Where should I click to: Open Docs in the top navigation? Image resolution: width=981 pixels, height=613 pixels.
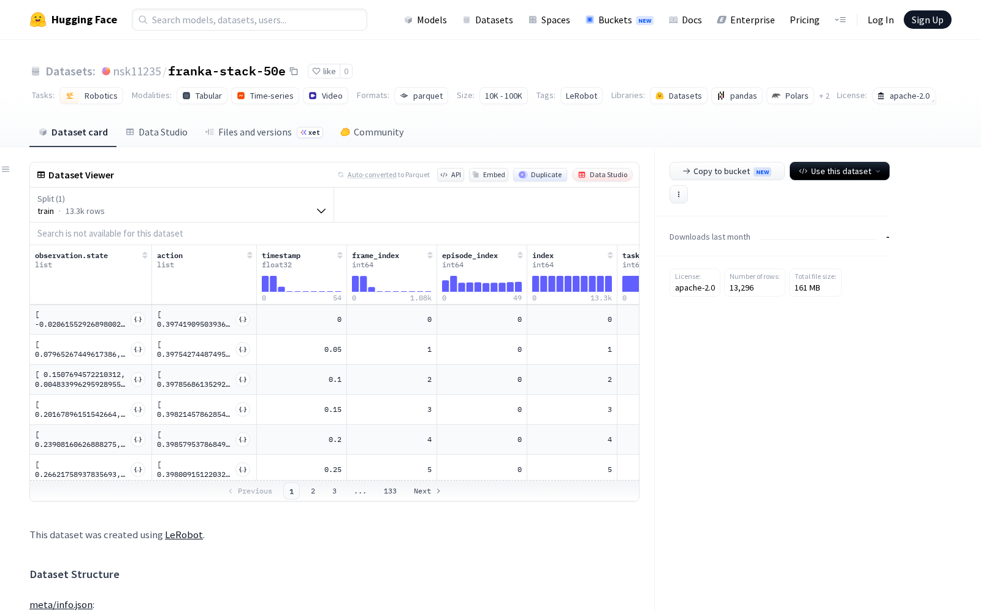(x=685, y=20)
